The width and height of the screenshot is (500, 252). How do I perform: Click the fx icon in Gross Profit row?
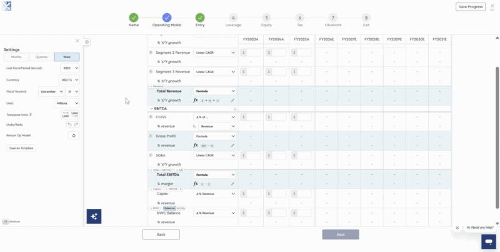196,145
